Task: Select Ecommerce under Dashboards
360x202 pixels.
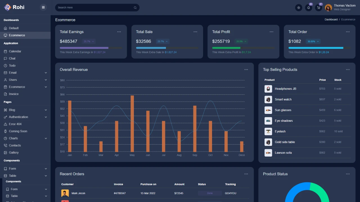Action: click(25, 35)
